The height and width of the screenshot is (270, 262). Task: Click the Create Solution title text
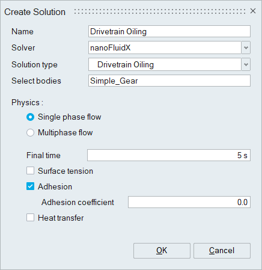pos(35,12)
